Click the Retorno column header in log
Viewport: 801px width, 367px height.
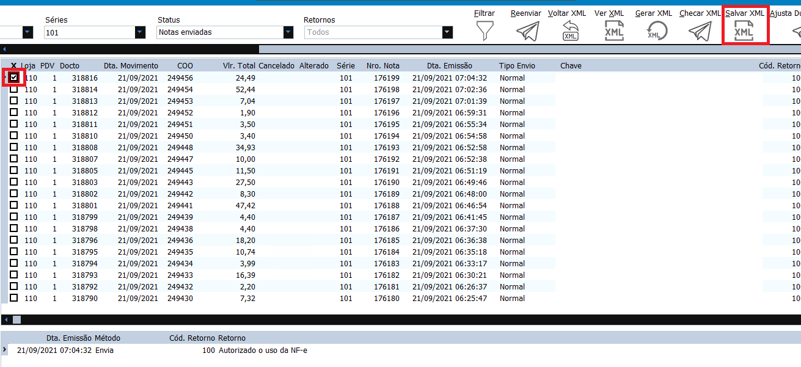[x=232, y=338]
